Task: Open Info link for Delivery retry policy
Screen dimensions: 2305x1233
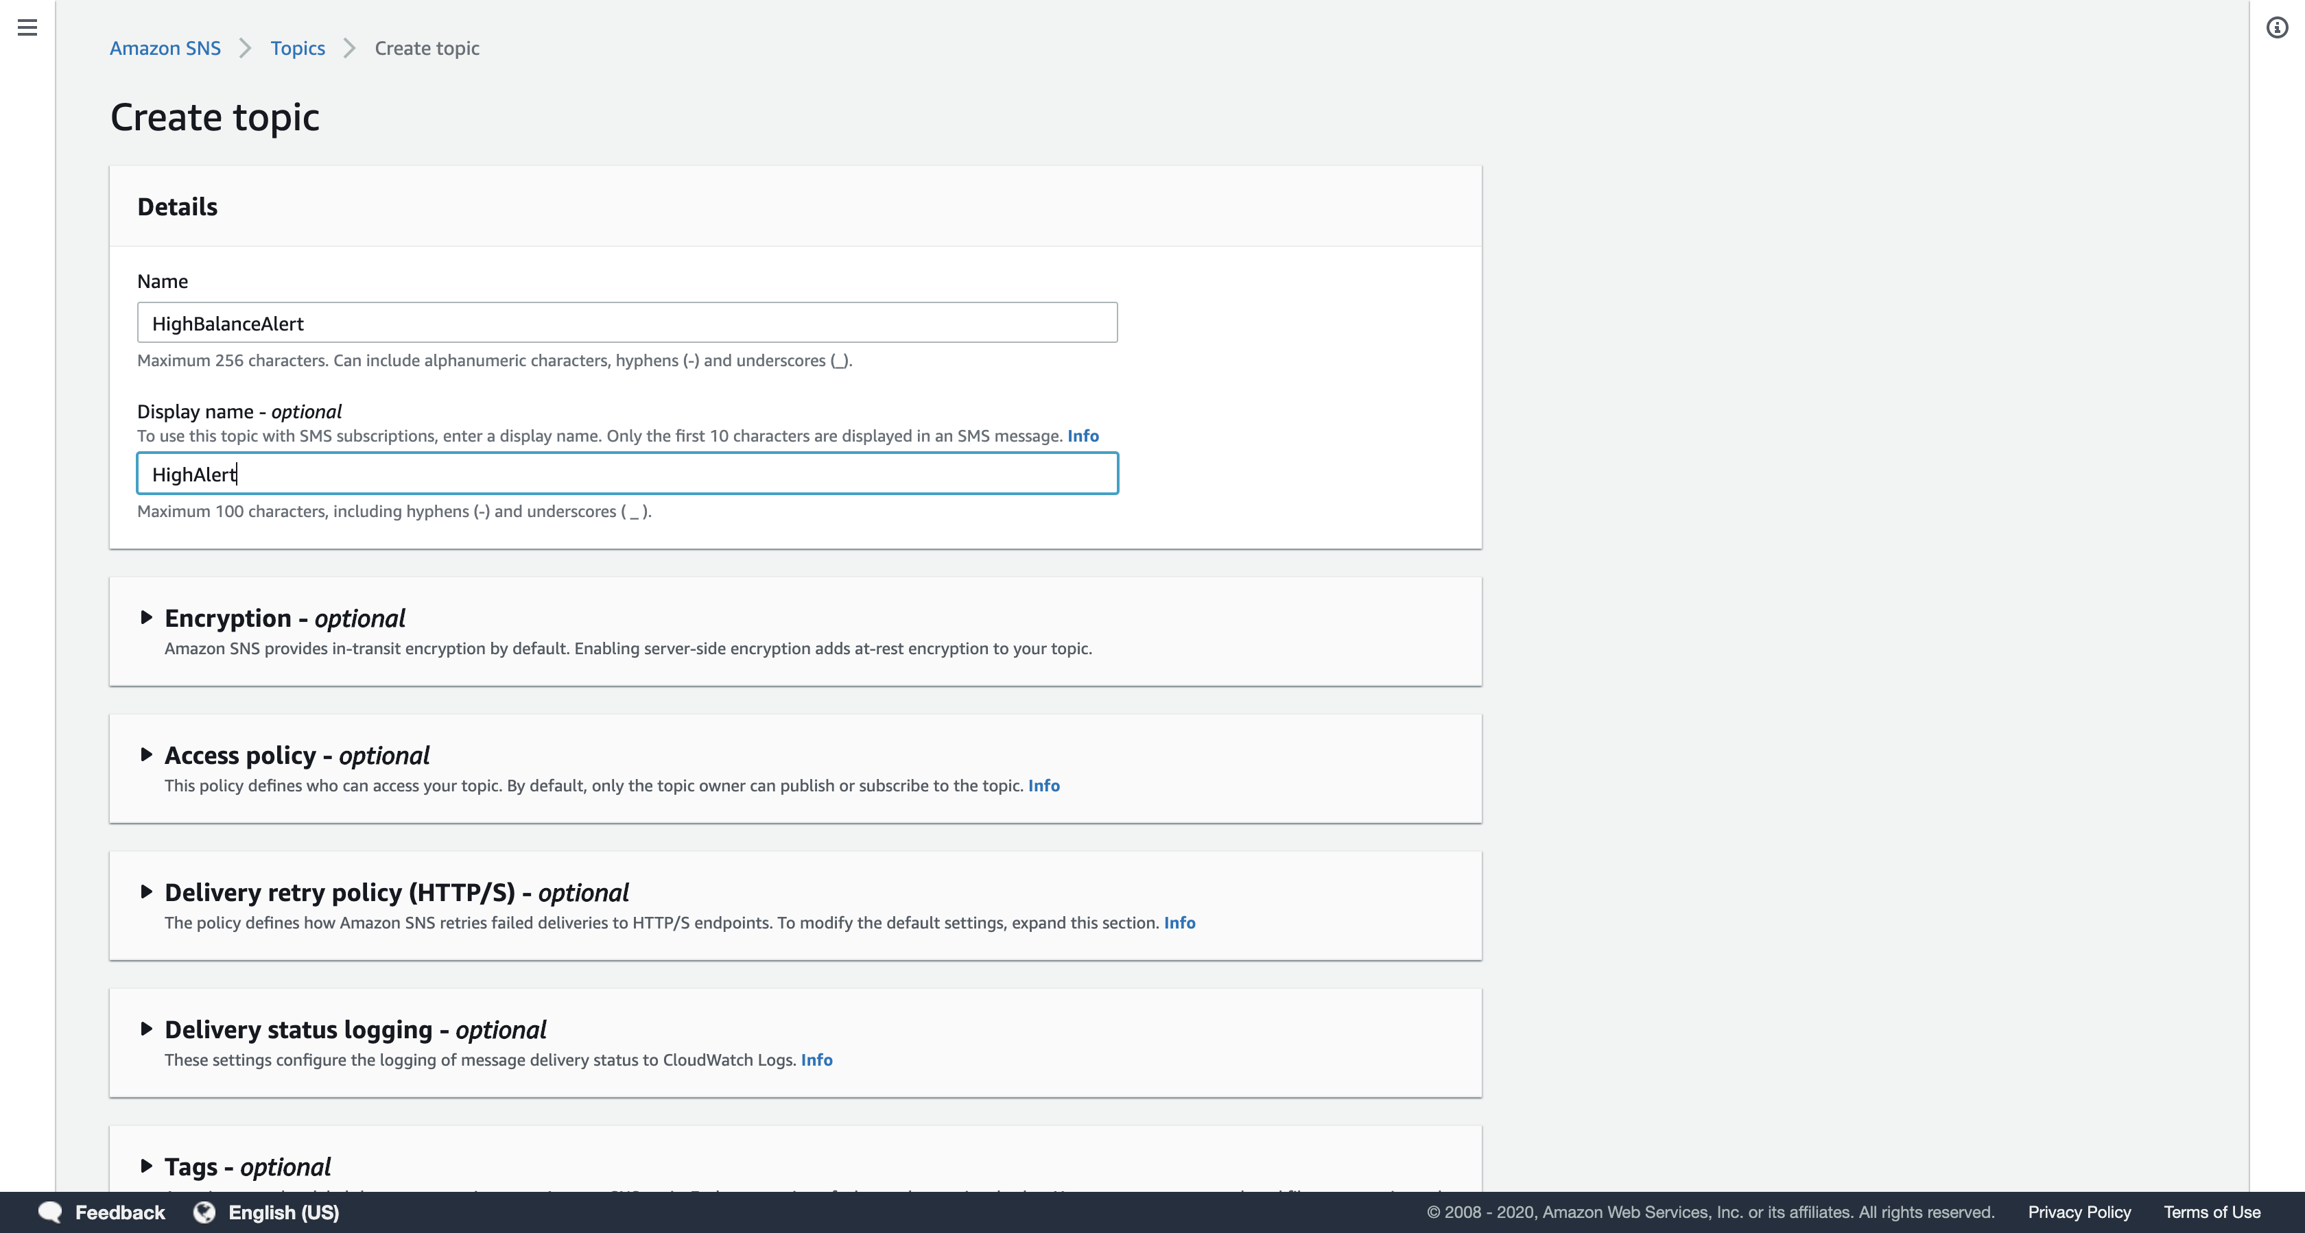Action: click(x=1179, y=922)
